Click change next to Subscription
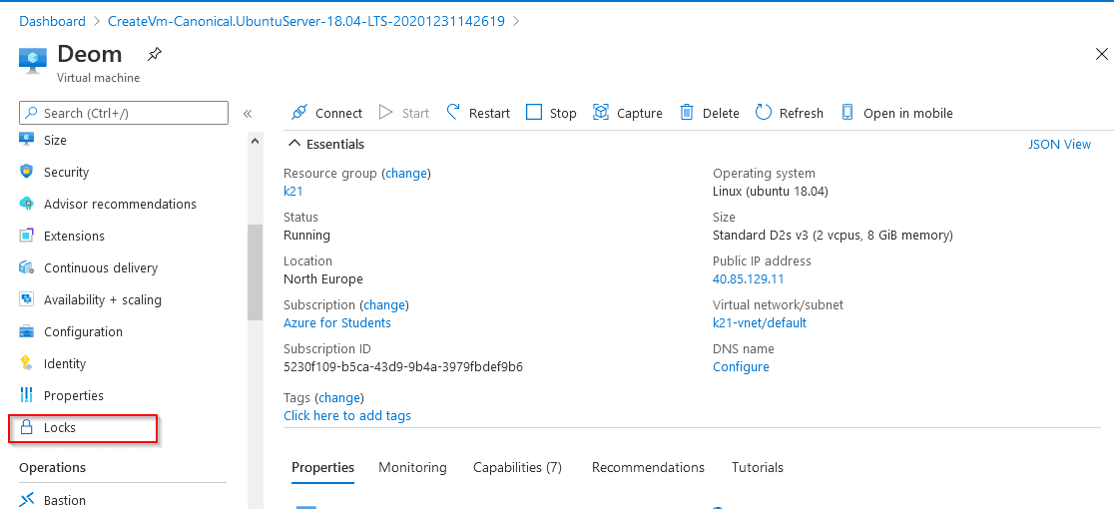1114x509 pixels. pos(384,304)
